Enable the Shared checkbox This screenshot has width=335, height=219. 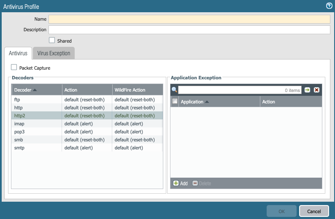[x=52, y=41]
